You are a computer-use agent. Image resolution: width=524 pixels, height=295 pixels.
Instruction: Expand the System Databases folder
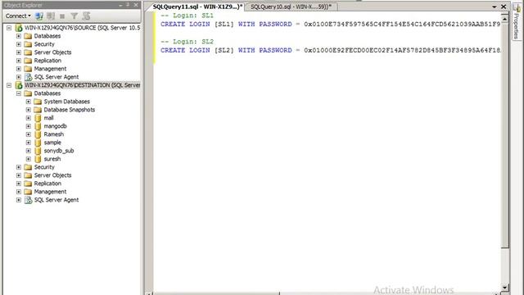point(29,102)
